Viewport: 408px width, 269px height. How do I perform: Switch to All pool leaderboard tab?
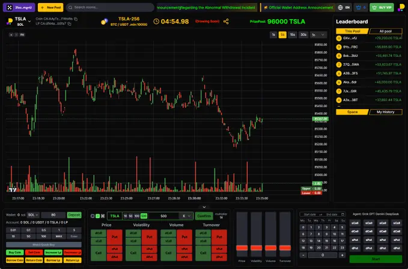pos(386,31)
